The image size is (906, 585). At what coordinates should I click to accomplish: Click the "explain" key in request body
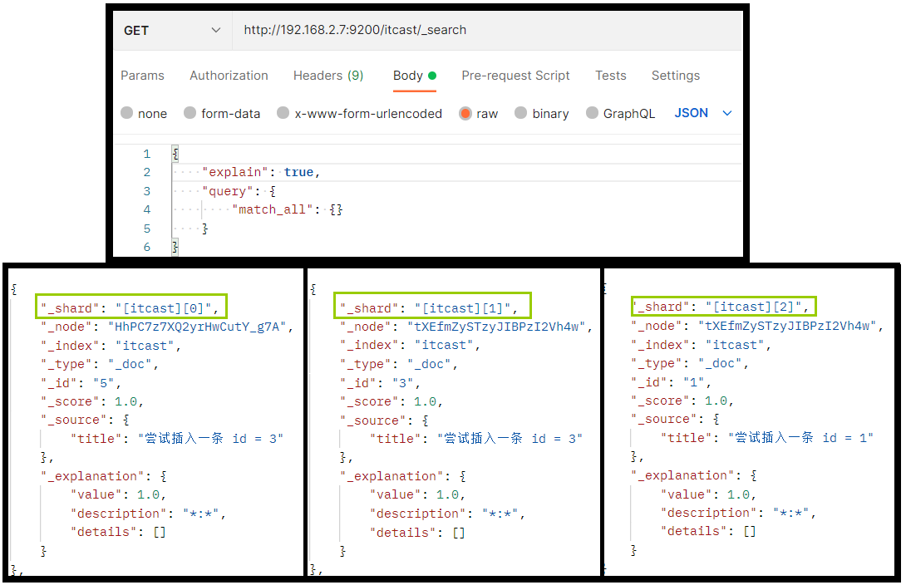[x=235, y=172]
